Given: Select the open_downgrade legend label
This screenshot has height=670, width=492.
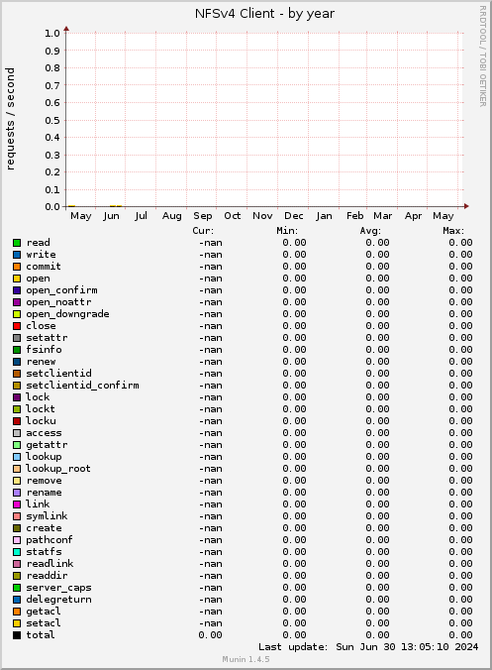Looking at the screenshot, I should pos(67,314).
